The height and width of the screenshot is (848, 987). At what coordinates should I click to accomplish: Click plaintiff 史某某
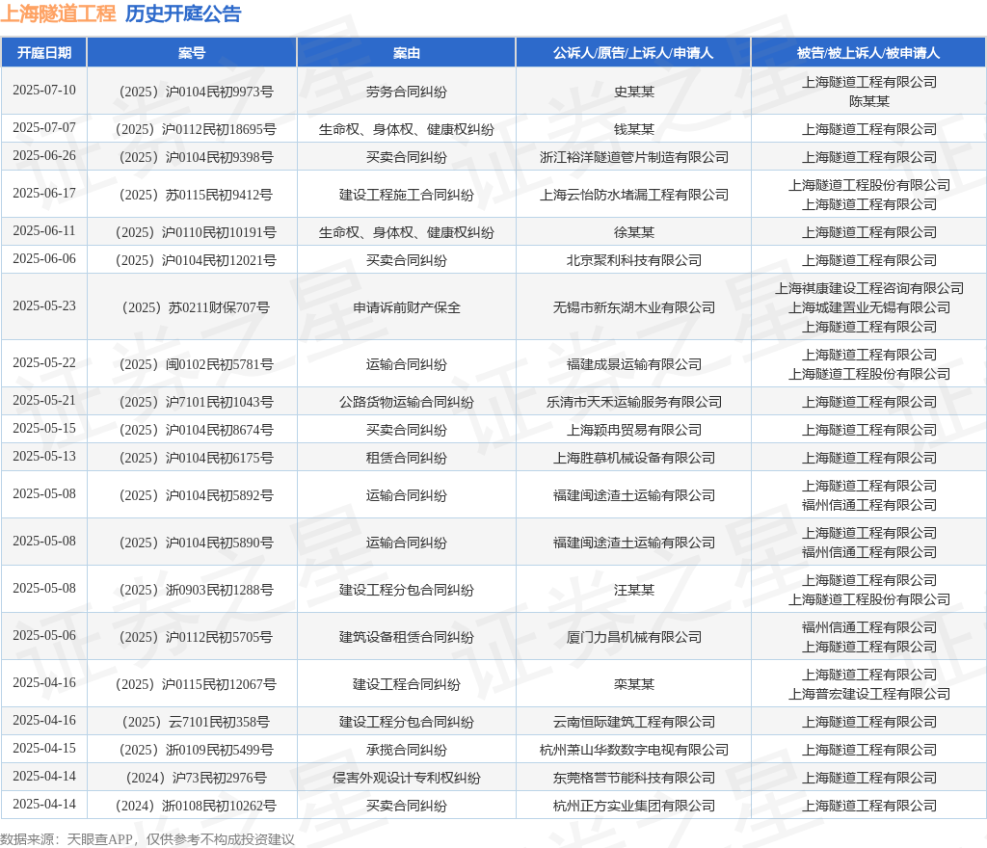pos(634,92)
